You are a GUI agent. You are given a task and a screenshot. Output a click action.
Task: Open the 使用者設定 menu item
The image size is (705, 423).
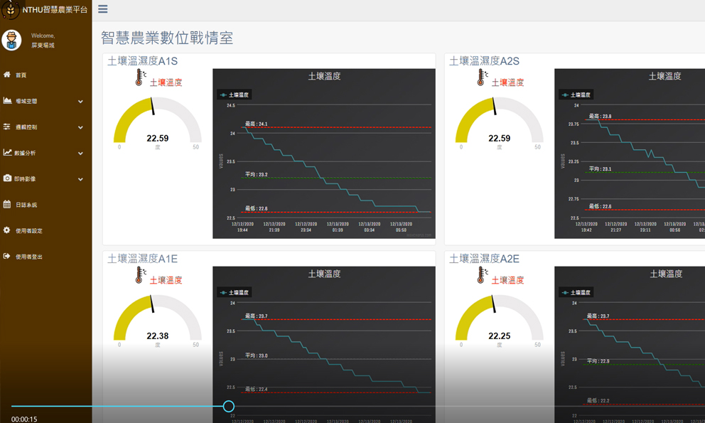pyautogui.click(x=28, y=231)
